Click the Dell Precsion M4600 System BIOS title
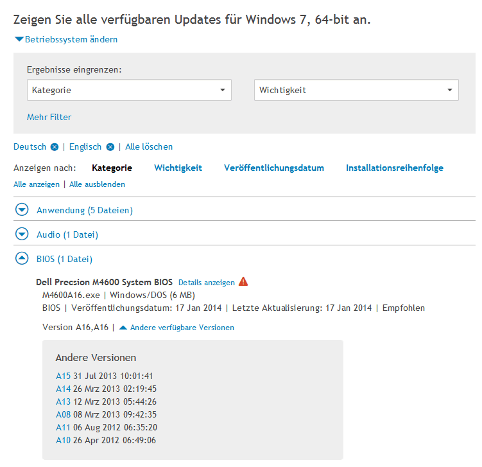Image resolution: width=482 pixels, height=467 pixels. (x=104, y=282)
